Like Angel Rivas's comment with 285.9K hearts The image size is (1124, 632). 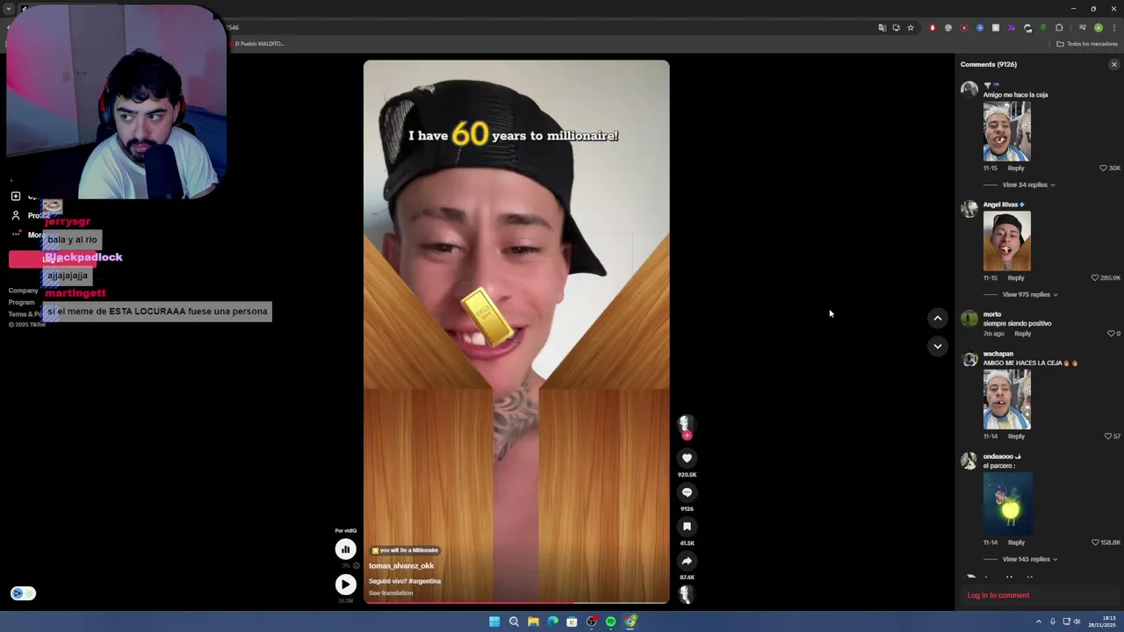(x=1094, y=277)
